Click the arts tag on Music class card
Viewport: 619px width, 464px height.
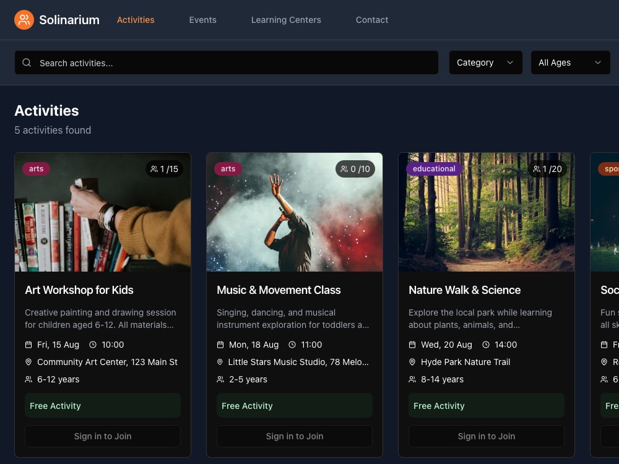coord(228,169)
